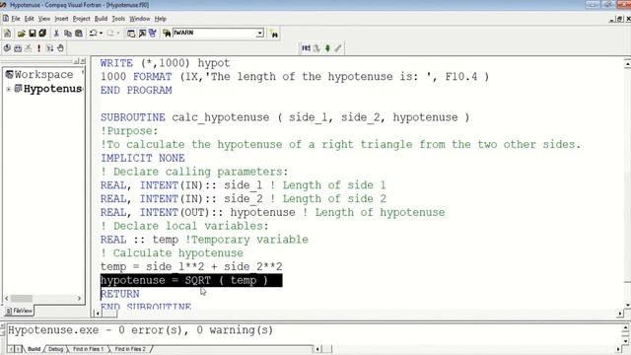Click the RETURN statement line

coord(120,294)
